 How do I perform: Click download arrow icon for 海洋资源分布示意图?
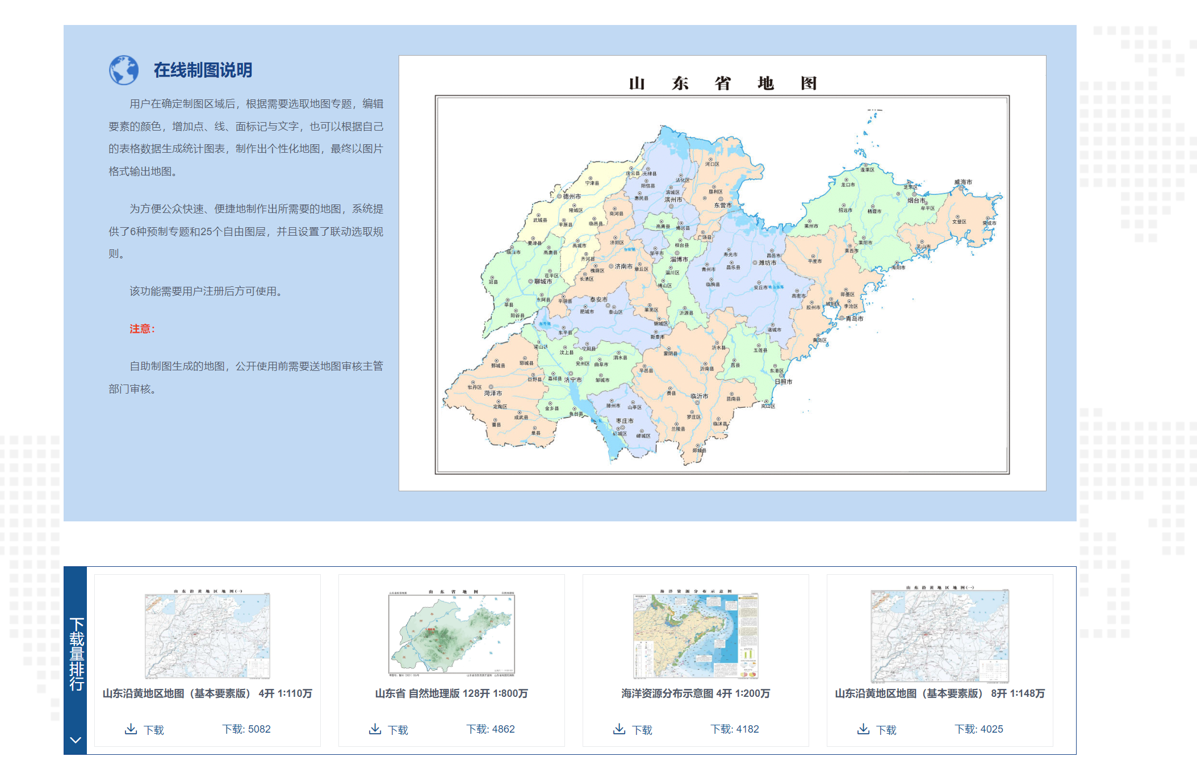tap(619, 729)
